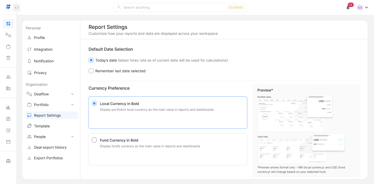This screenshot has height=184, width=374.
Task: Click the bank building icon in sidebar
Action: tap(8, 58)
